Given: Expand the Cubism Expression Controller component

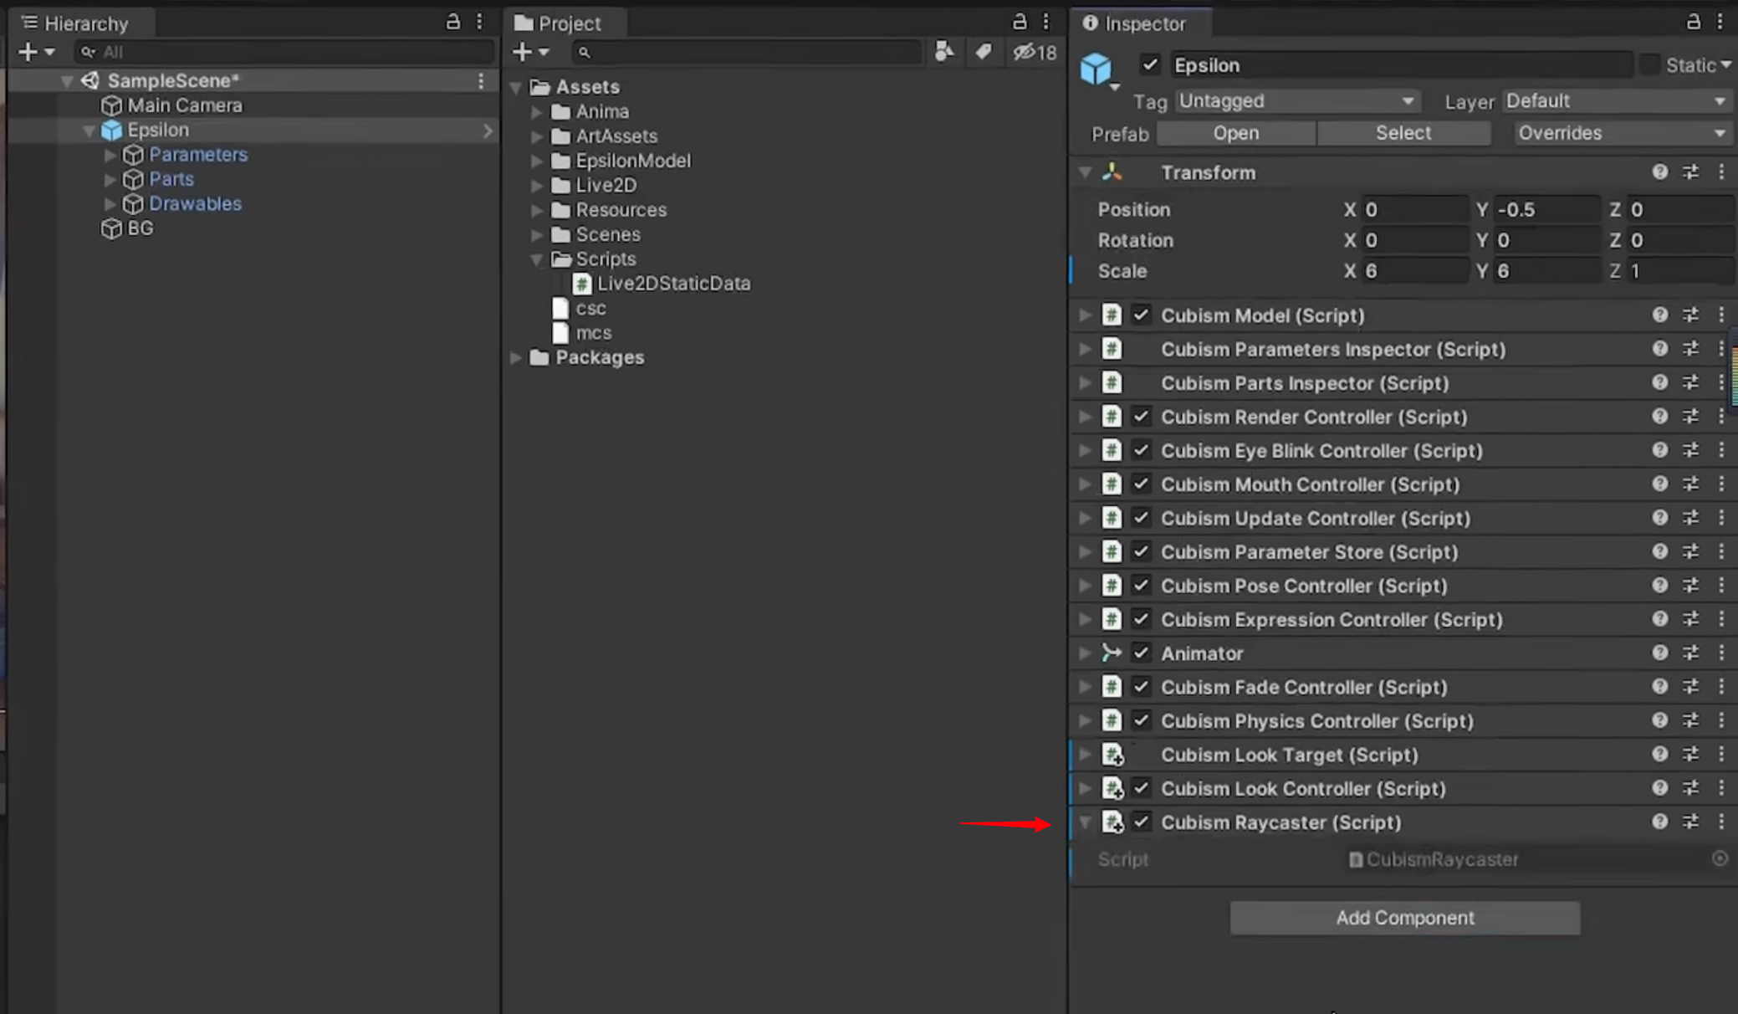Looking at the screenshot, I should pos(1084,619).
